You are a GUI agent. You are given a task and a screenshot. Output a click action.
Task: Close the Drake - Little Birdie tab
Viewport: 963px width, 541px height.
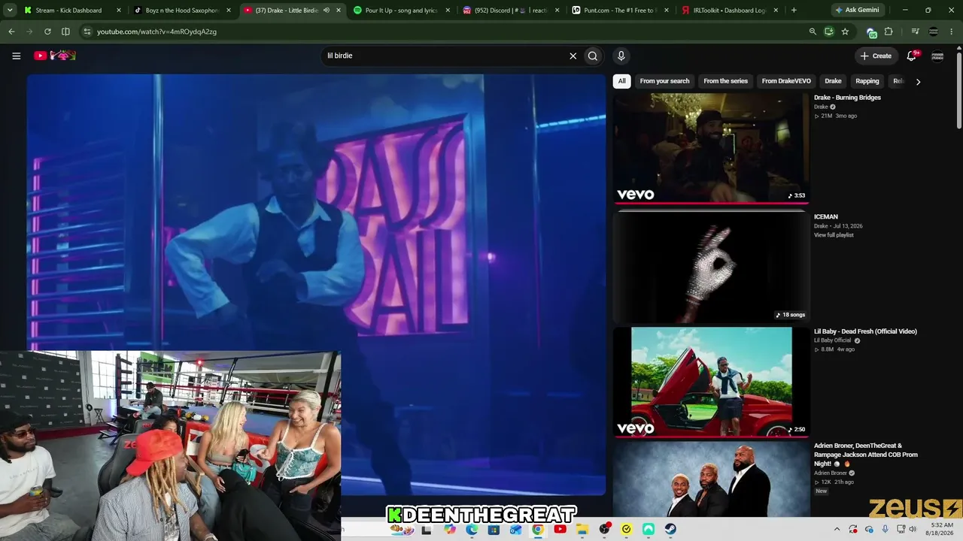(x=339, y=10)
